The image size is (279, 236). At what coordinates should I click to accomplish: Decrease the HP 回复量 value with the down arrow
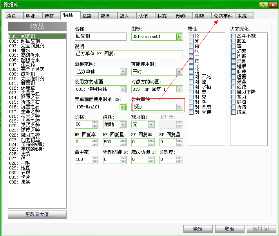(123, 144)
